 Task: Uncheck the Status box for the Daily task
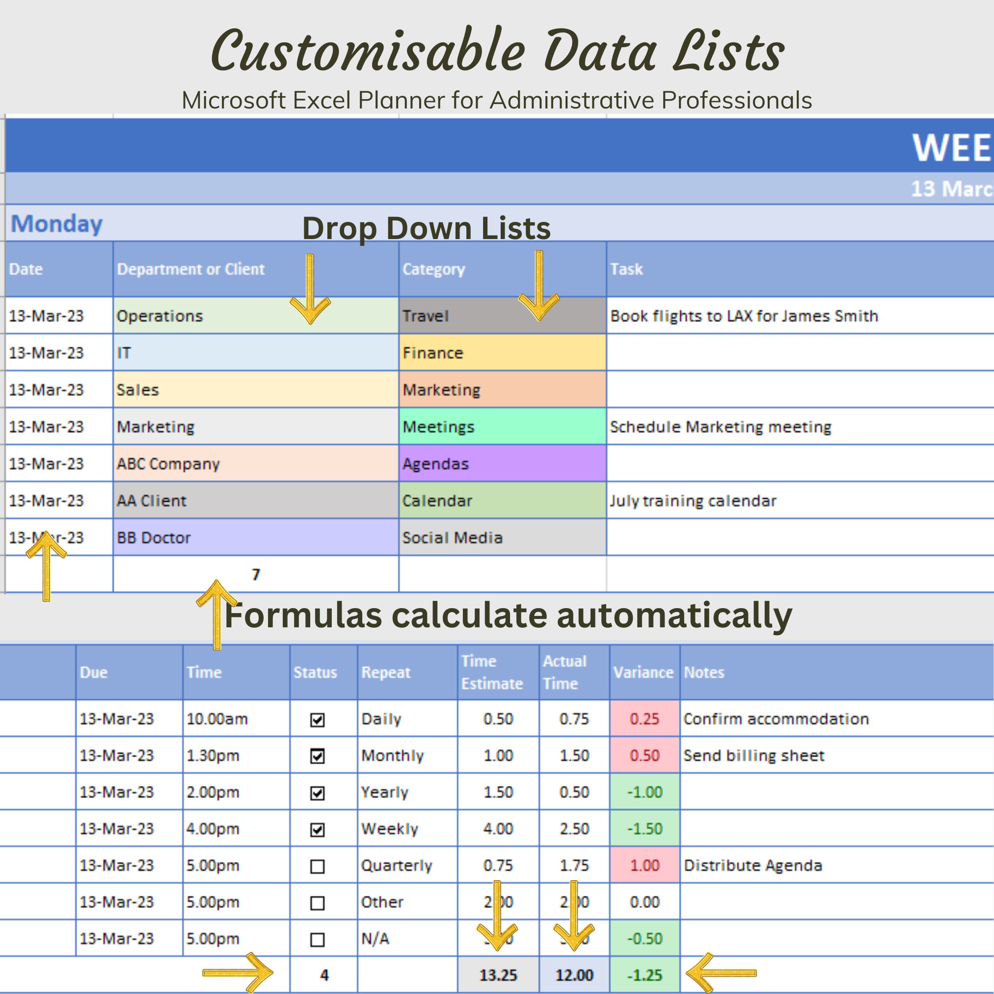pos(318,719)
